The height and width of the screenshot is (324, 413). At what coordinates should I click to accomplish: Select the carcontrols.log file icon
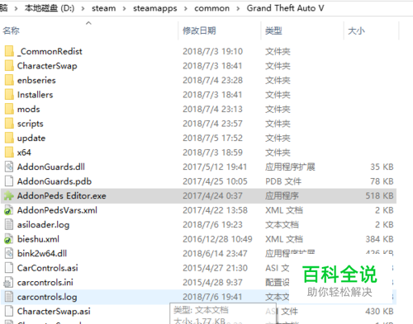9,297
